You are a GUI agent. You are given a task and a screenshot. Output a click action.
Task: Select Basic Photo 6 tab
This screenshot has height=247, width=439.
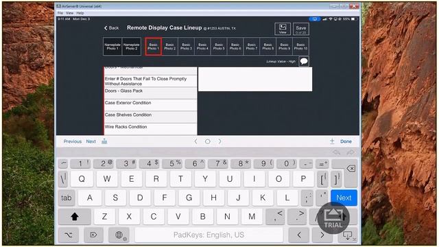235,47
